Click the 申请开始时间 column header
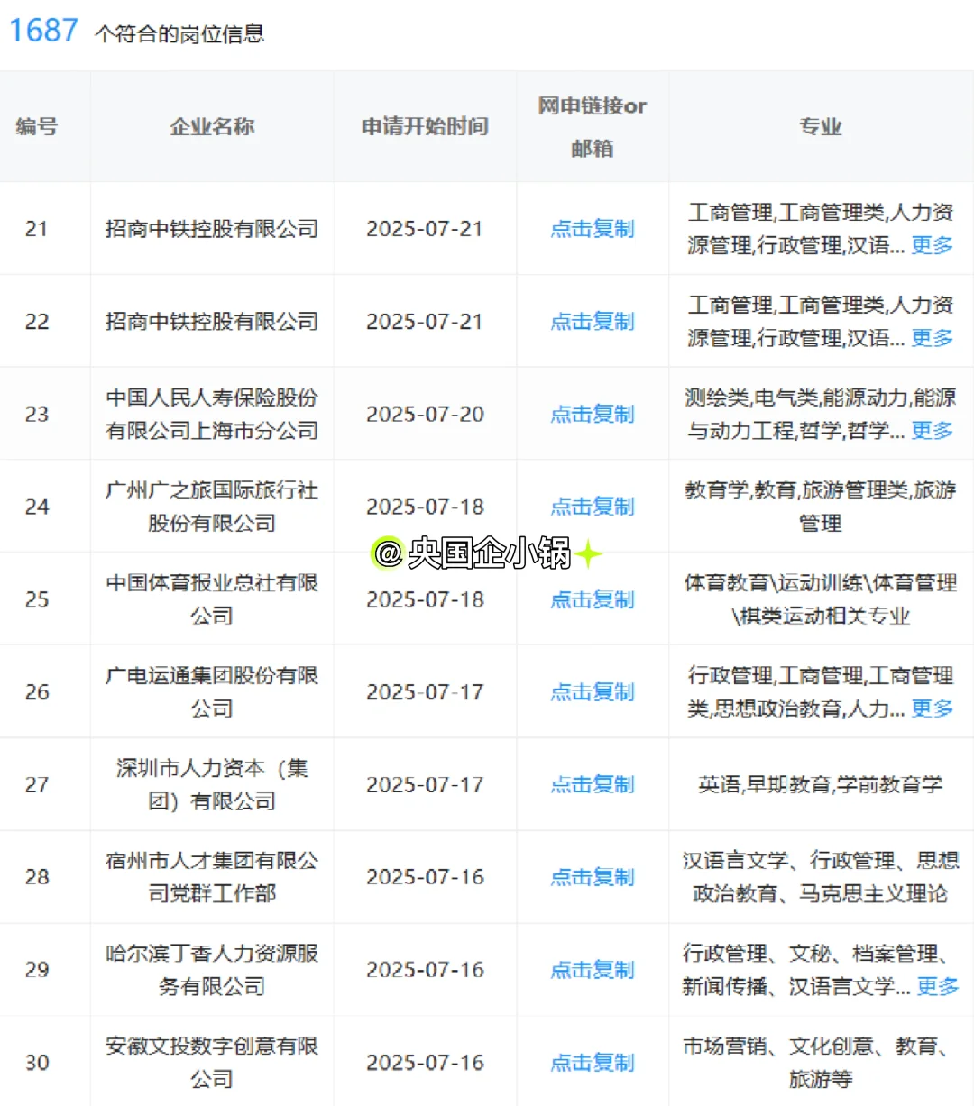The image size is (974, 1106). tap(425, 127)
